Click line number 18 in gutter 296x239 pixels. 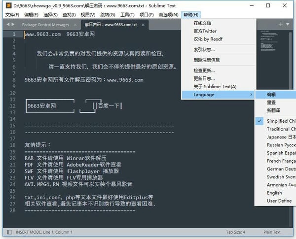click(x=12, y=145)
